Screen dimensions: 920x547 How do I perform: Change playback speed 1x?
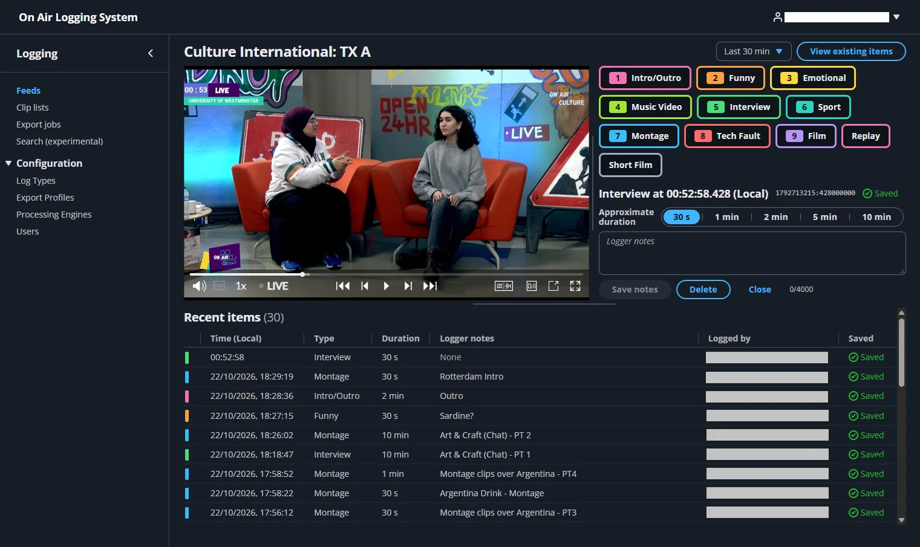tap(241, 286)
